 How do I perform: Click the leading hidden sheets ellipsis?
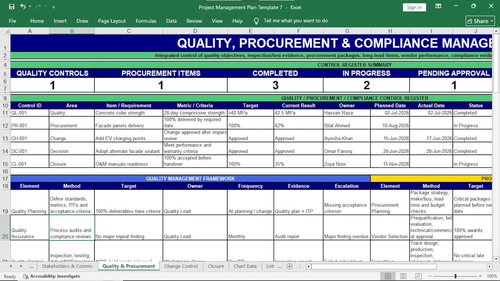click(x=31, y=267)
